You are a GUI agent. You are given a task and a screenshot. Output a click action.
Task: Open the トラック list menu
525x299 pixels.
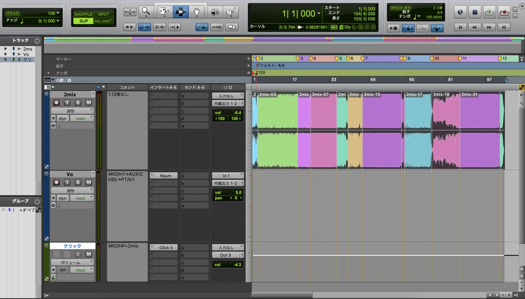pos(37,41)
